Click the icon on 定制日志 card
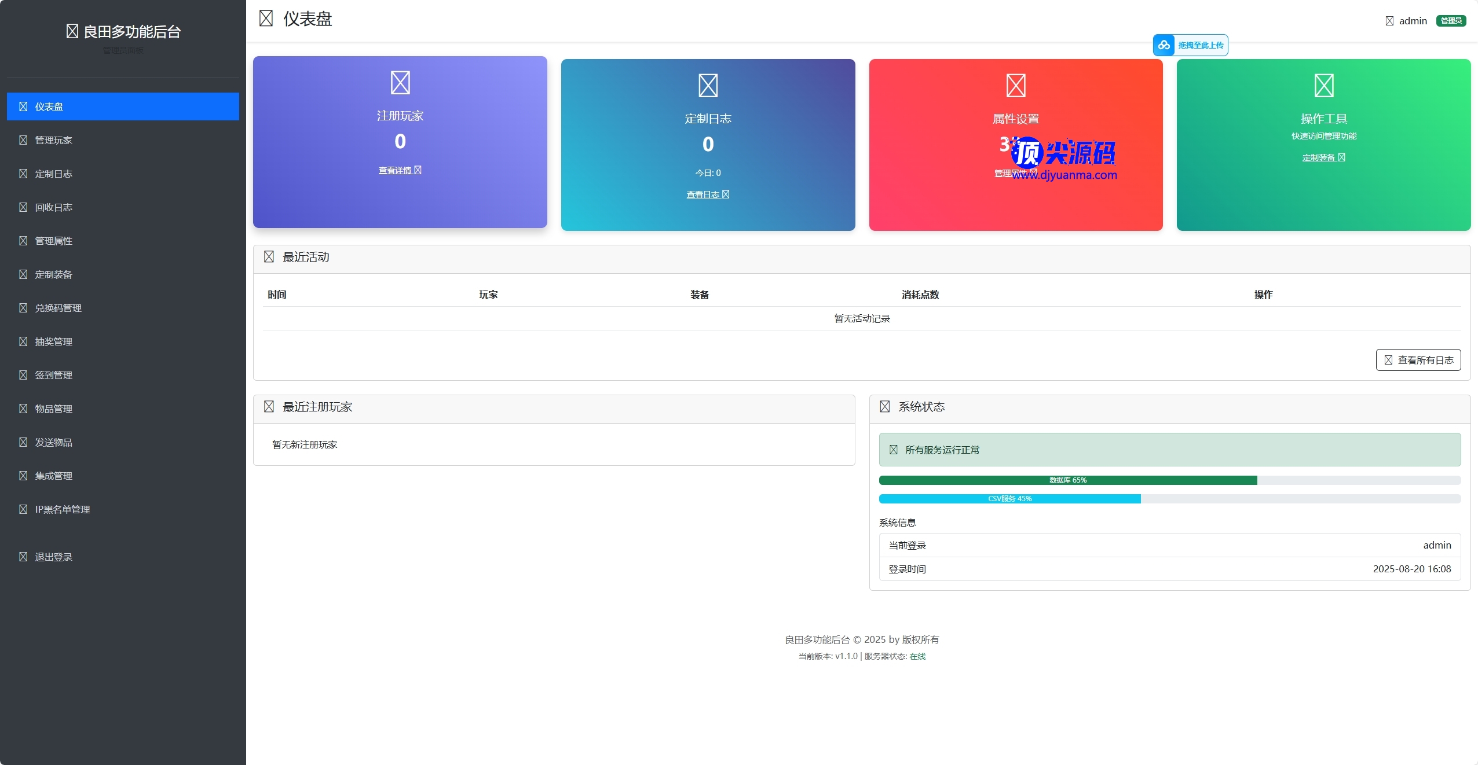 click(x=708, y=86)
